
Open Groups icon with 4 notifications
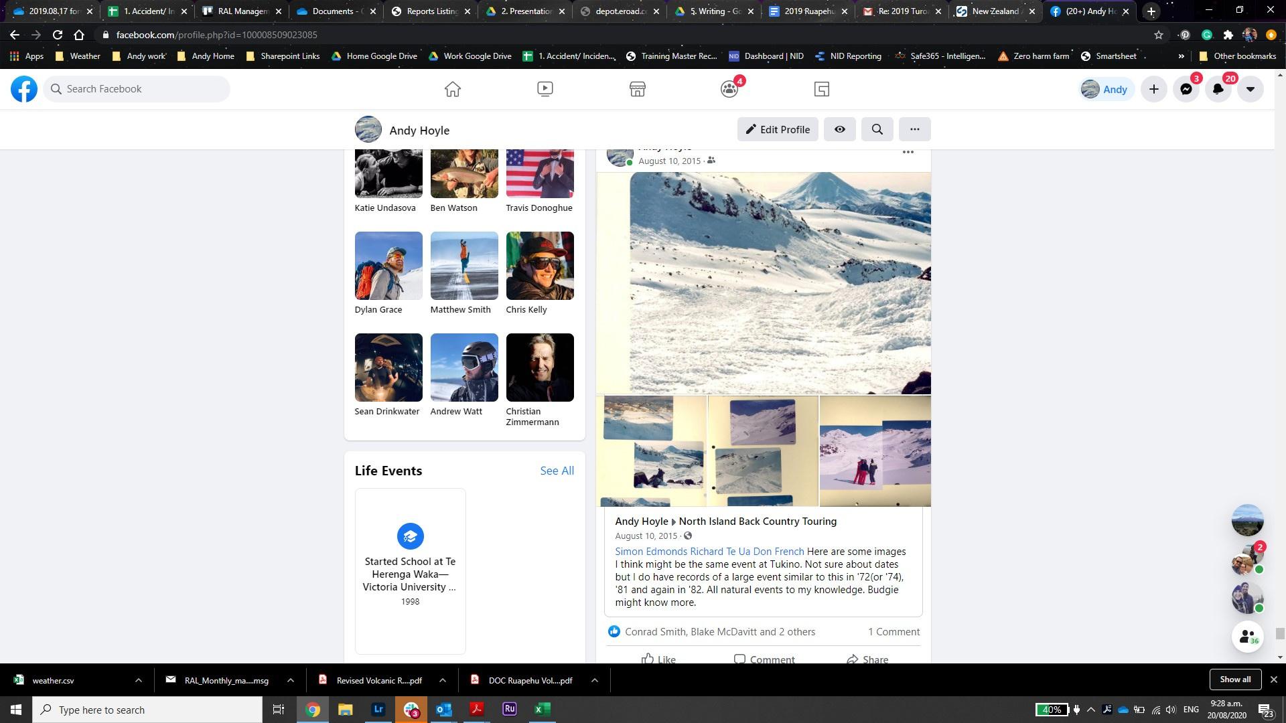tap(730, 88)
